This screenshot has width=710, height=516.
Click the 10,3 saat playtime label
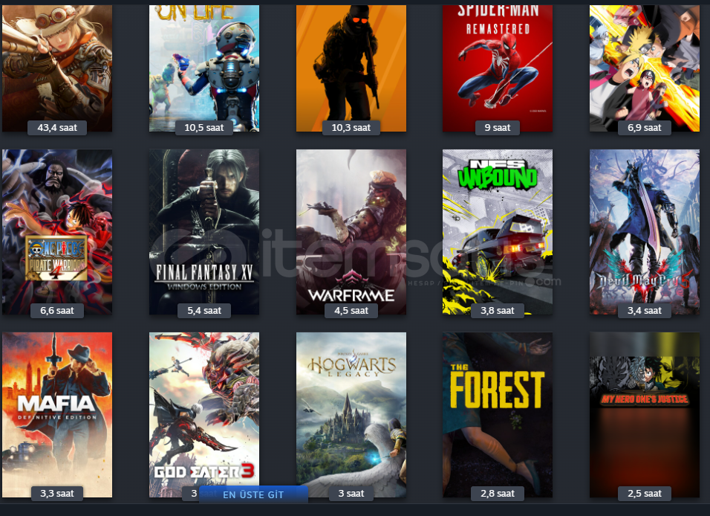(351, 128)
